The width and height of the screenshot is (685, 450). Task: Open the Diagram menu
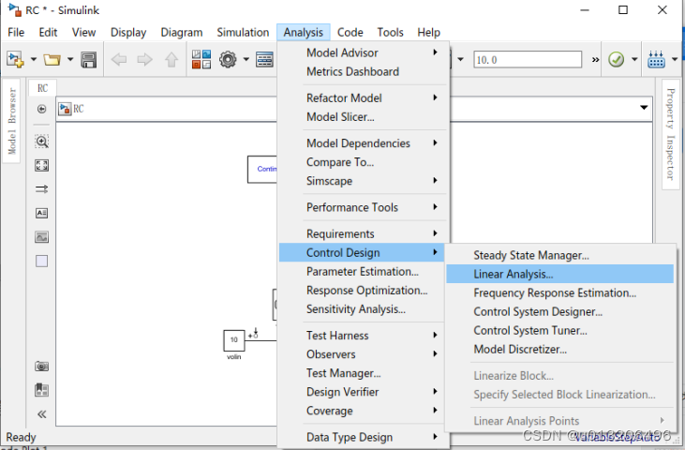(182, 32)
